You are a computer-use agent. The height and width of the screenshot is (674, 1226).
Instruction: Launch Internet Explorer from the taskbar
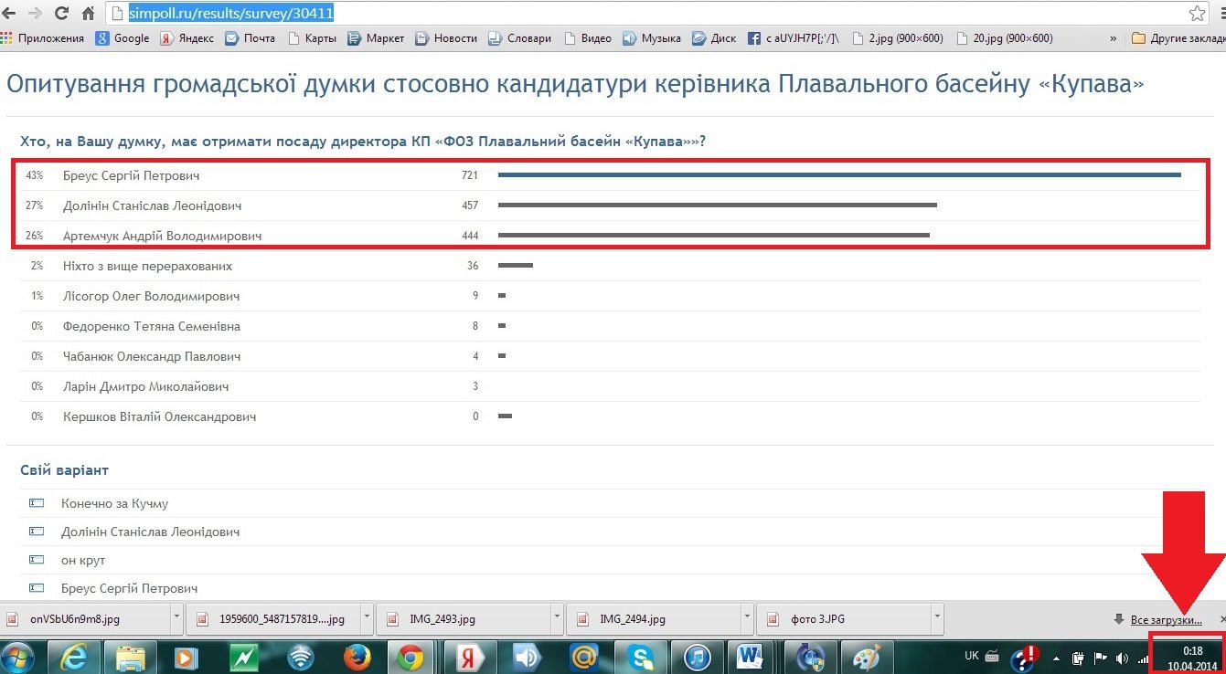coord(74,657)
